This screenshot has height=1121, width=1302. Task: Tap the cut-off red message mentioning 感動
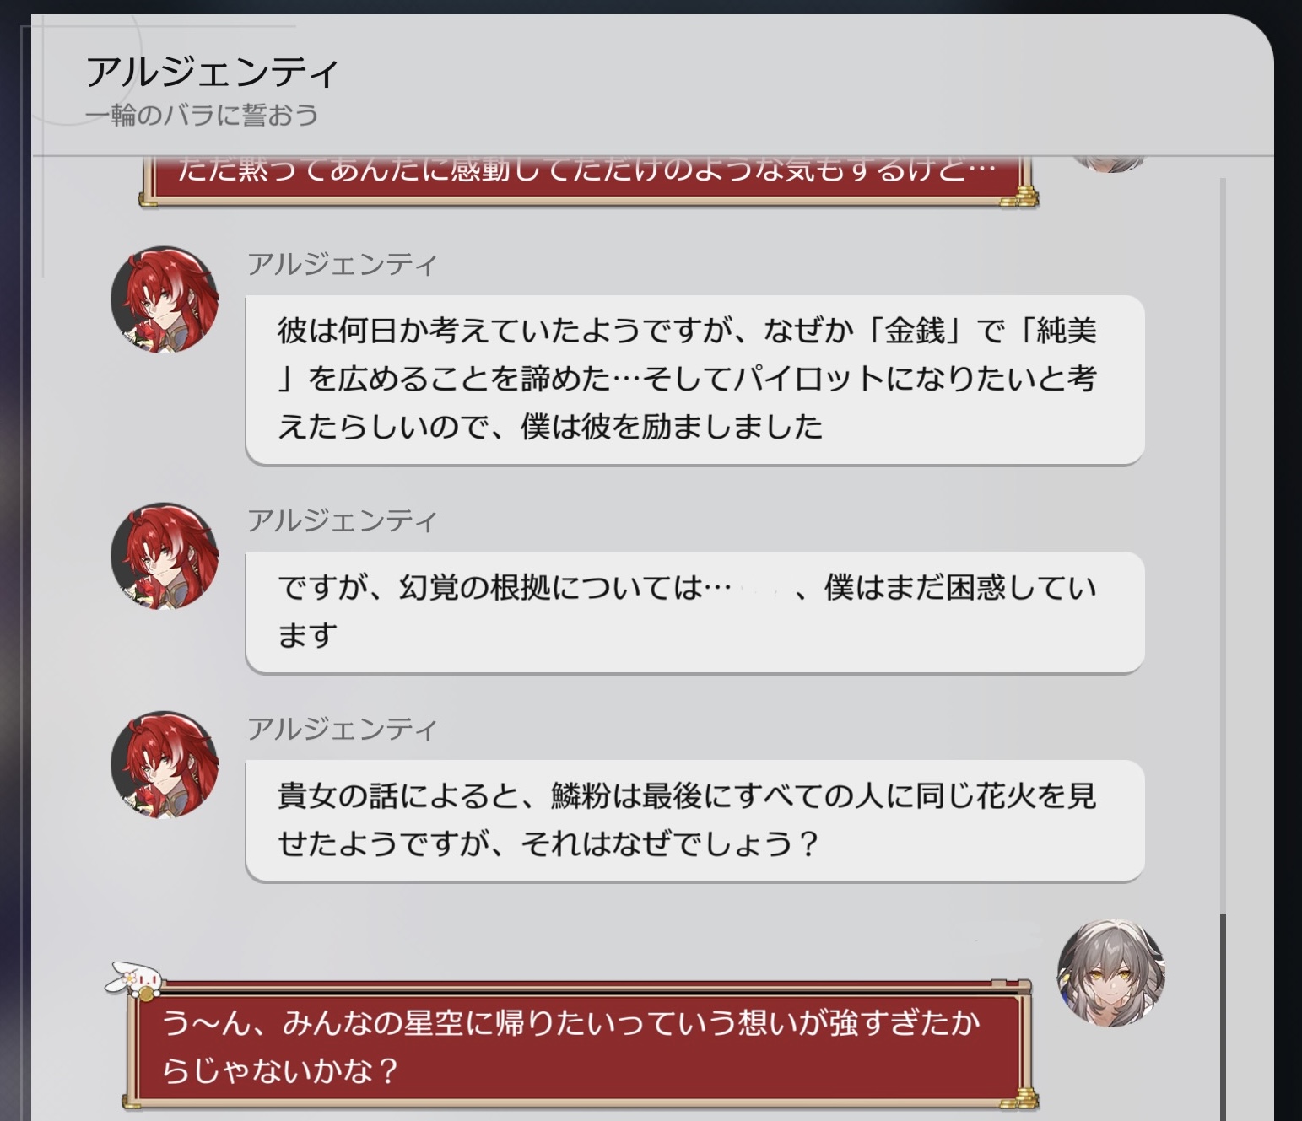587,179
